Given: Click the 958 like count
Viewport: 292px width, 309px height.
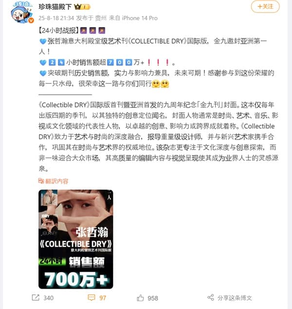Looking at the screenshot, I should (x=153, y=298).
